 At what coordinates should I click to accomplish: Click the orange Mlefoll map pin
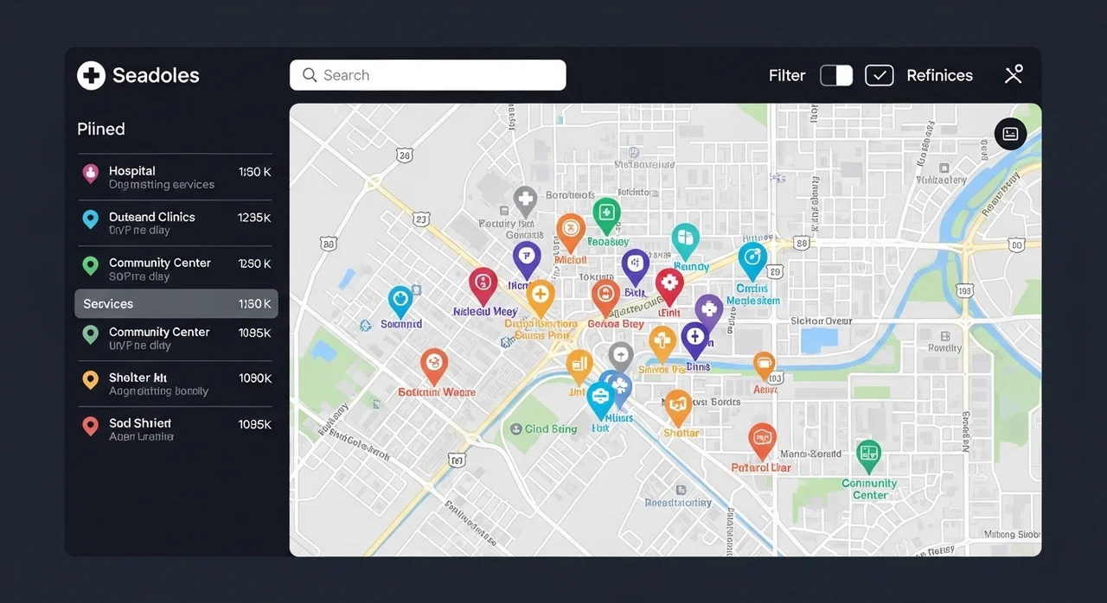pos(571,232)
